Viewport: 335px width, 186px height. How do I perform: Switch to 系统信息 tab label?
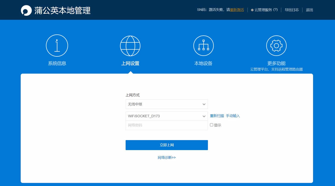pos(57,63)
